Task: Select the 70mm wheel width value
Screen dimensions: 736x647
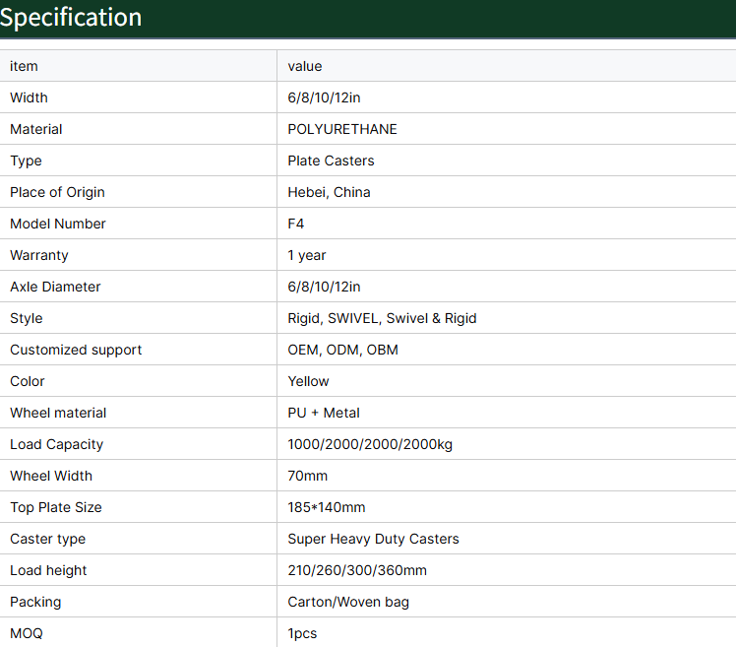Action: [x=307, y=476]
